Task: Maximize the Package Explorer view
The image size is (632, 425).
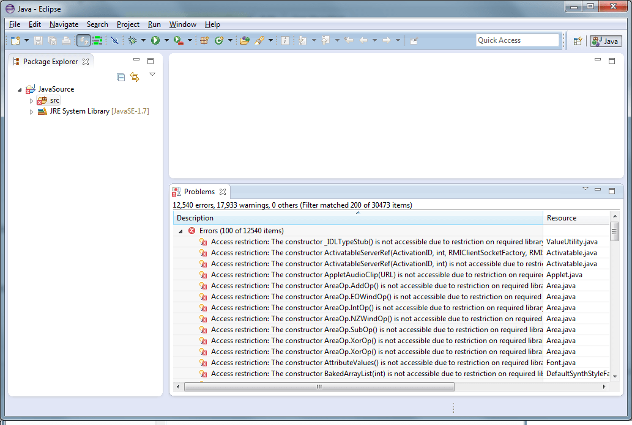Action: click(x=151, y=61)
